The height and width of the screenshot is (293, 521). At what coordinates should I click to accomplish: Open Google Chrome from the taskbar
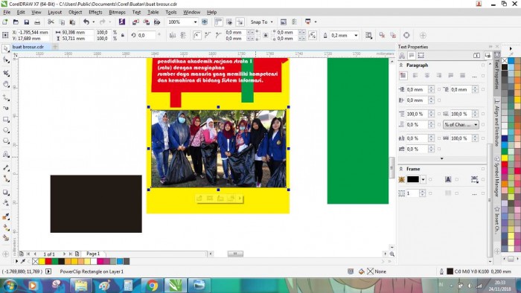(x=153, y=286)
